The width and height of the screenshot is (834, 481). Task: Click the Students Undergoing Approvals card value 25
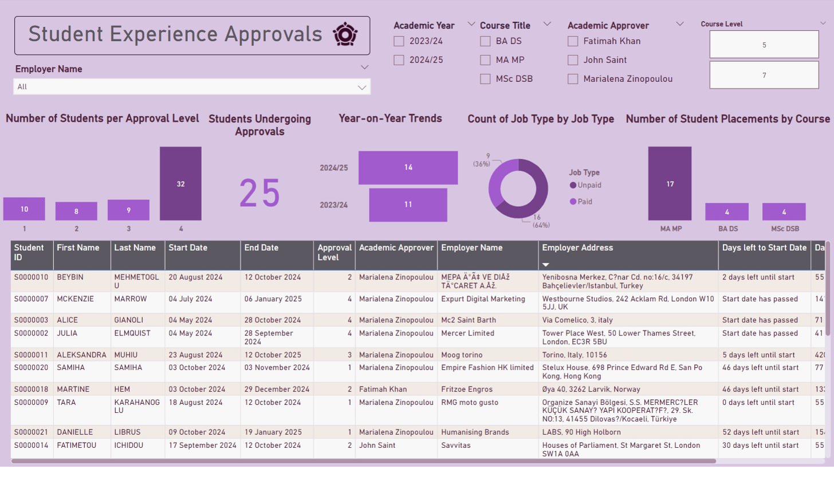(x=259, y=193)
